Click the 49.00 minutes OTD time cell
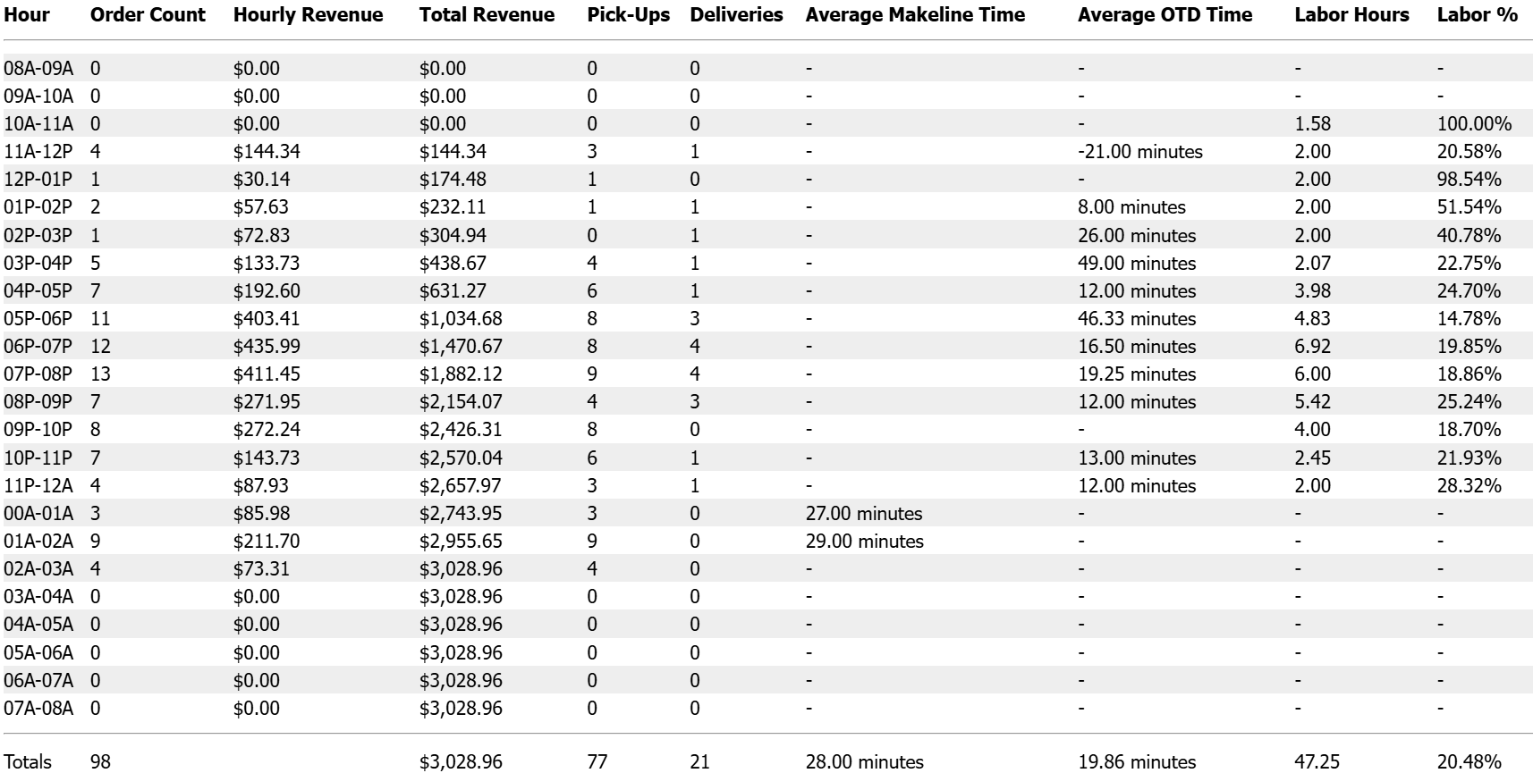 (x=1137, y=264)
